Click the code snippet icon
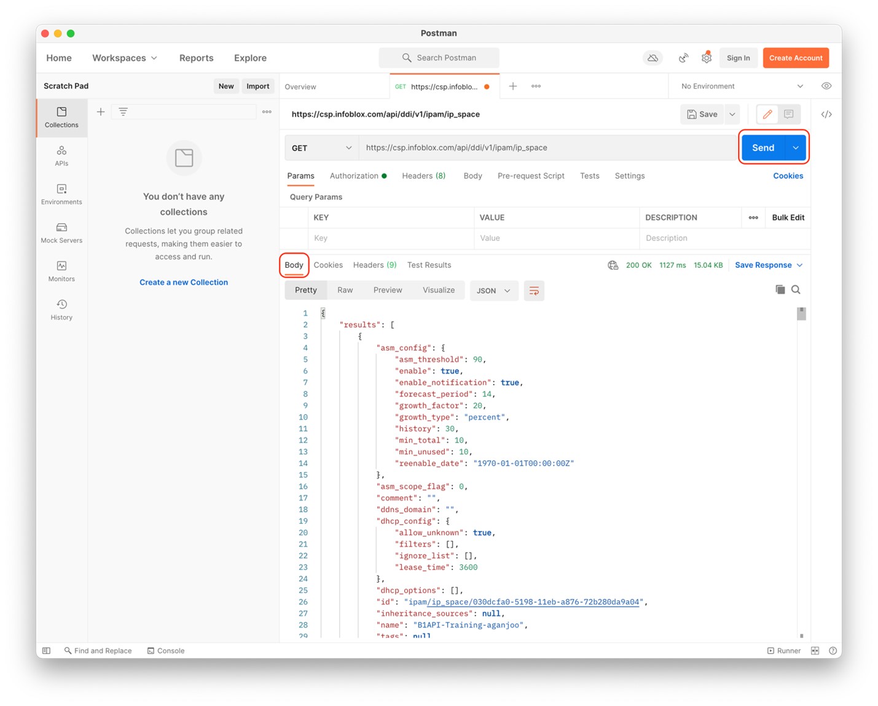Image resolution: width=878 pixels, height=706 pixels. (826, 114)
